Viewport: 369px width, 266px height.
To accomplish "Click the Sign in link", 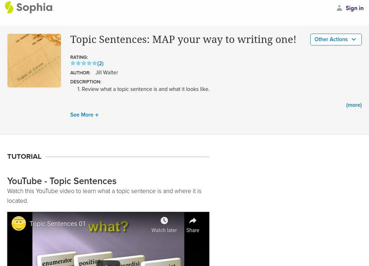I will 354,8.
